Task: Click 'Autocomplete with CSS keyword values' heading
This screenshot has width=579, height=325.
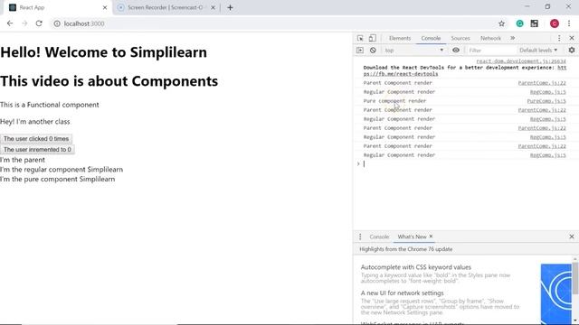Action: click(x=416, y=267)
